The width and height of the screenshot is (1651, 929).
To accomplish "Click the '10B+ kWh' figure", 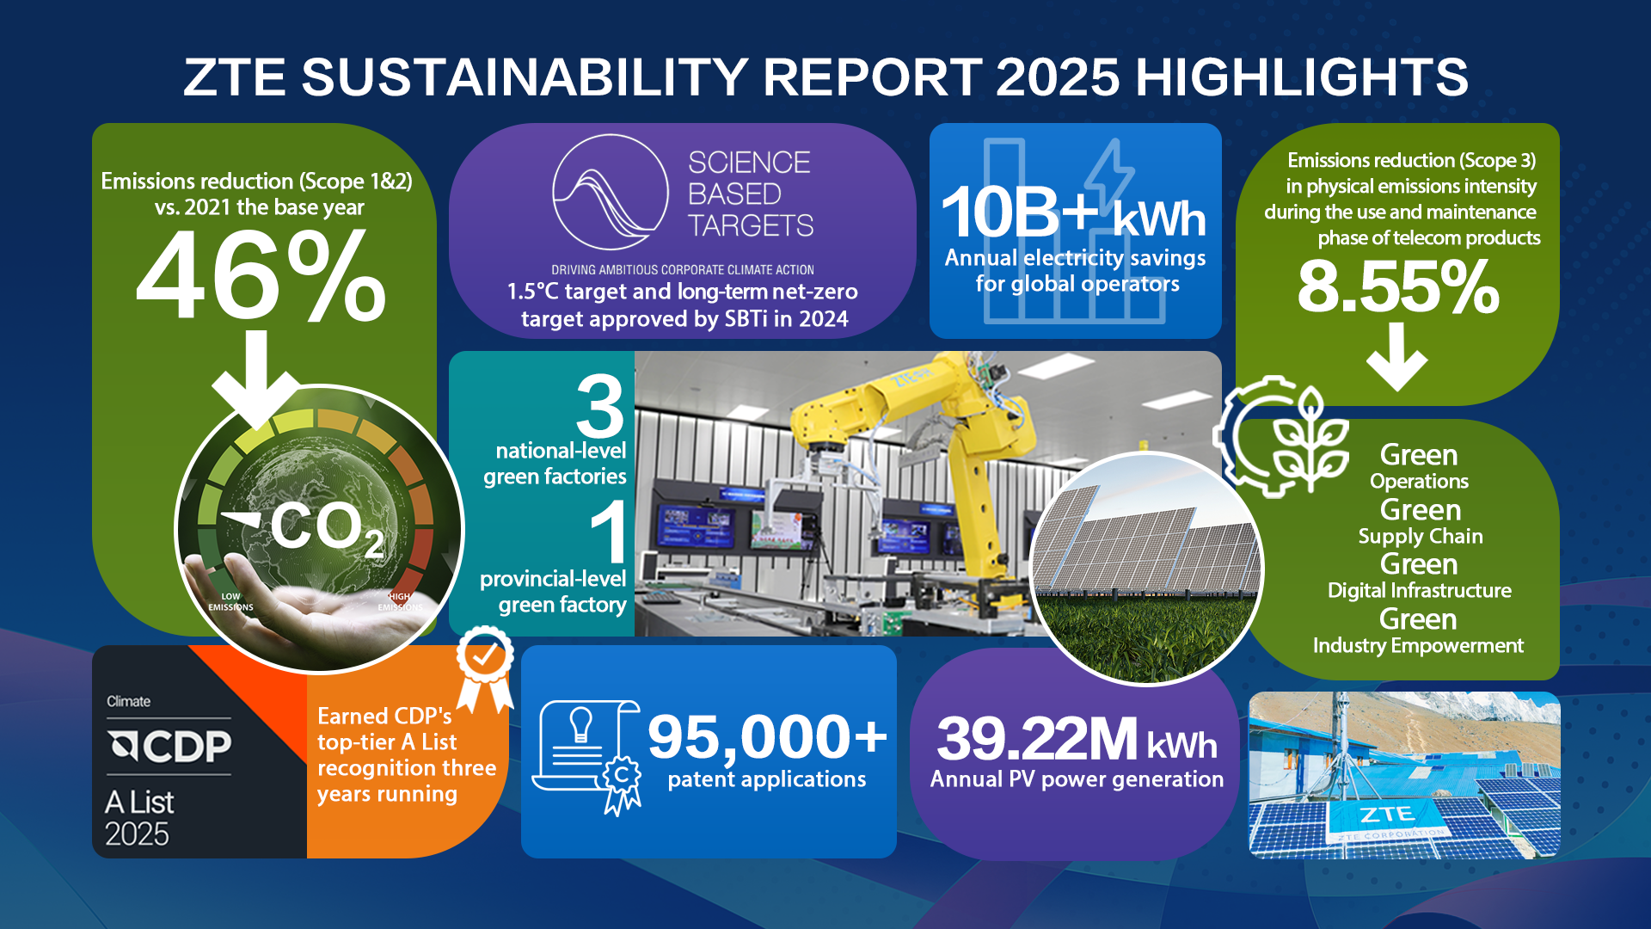I will point(1073,213).
